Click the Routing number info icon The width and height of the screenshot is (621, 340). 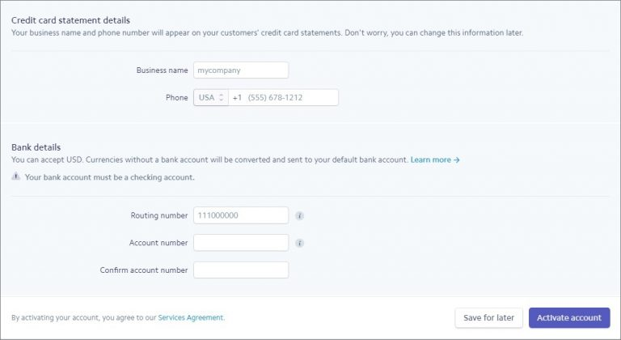299,216
